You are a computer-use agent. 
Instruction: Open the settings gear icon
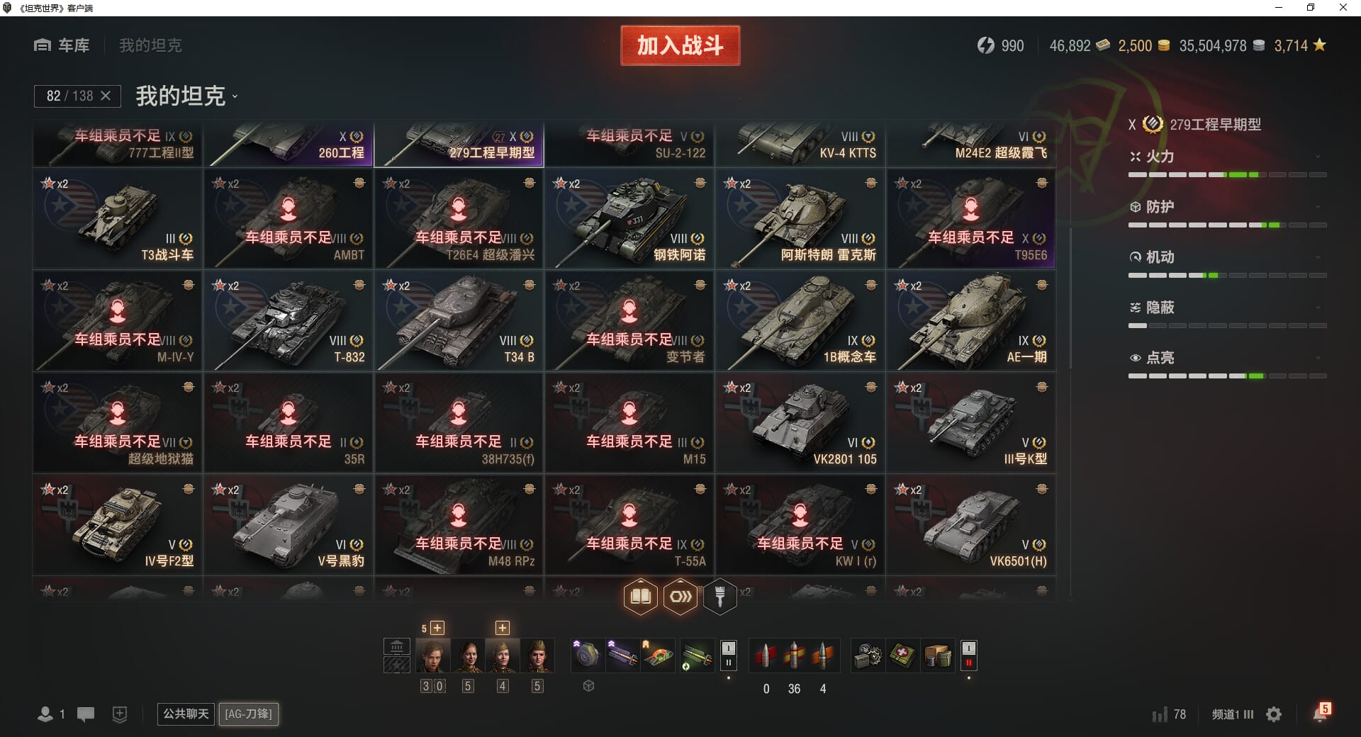click(x=1274, y=714)
